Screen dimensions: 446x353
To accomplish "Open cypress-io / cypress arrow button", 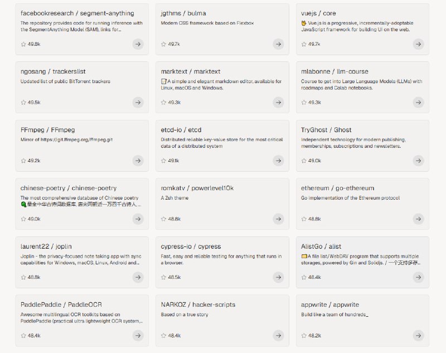I will [x=278, y=277].
